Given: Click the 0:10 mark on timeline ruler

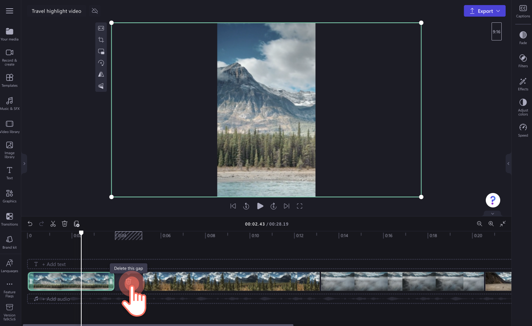Looking at the screenshot, I should (x=255, y=236).
